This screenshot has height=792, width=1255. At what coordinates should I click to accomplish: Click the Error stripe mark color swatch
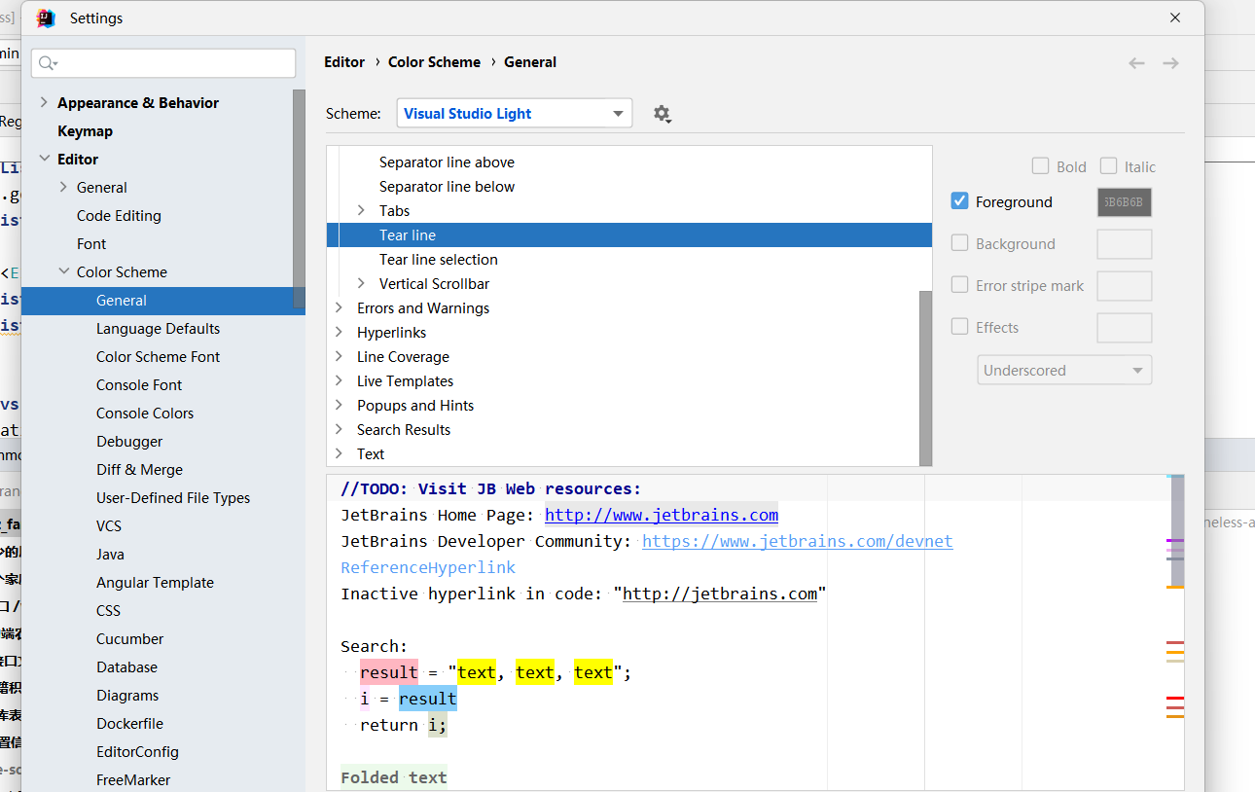1124,286
